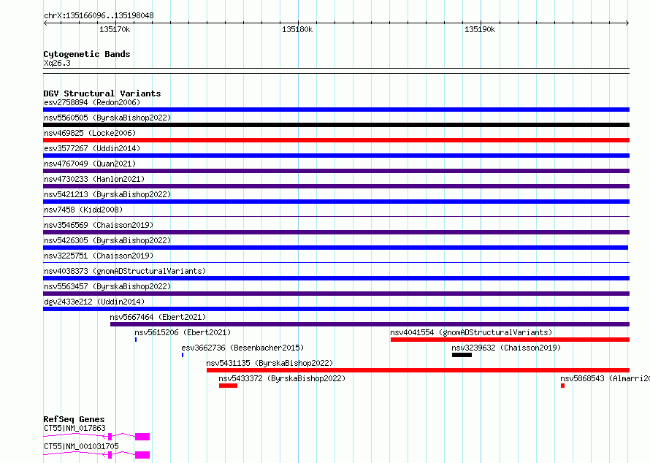The height and width of the screenshot is (463, 650).
Task: Click the short red nsv5433372 variant bar
Action: (x=228, y=386)
